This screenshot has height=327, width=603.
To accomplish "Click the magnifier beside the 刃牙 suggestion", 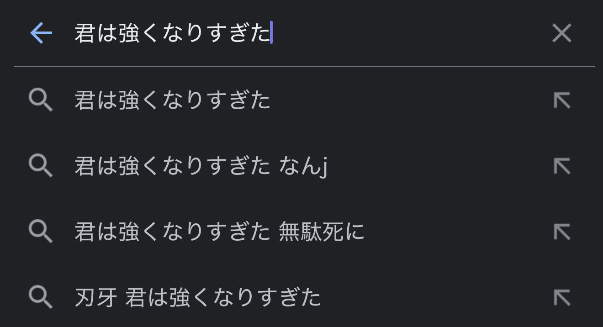I will (x=41, y=298).
